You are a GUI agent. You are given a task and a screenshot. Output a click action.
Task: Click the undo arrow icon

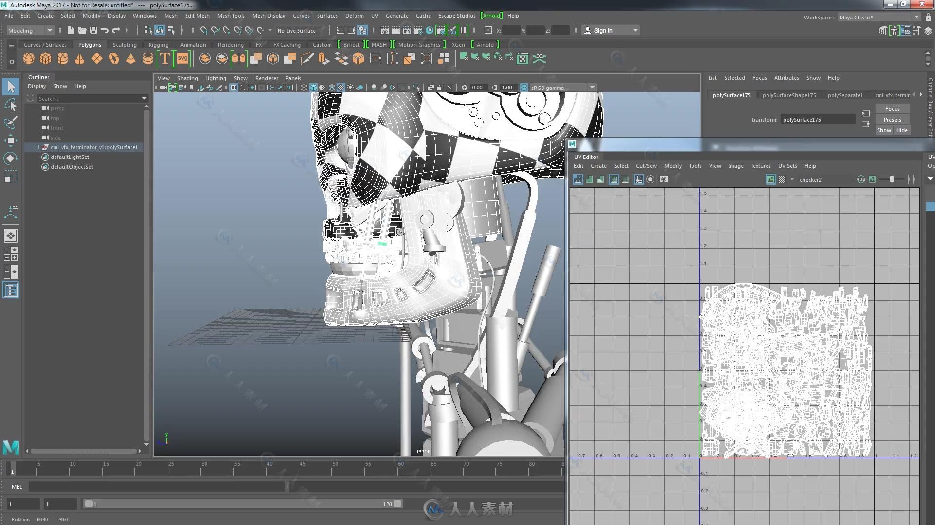pyautogui.click(x=105, y=30)
